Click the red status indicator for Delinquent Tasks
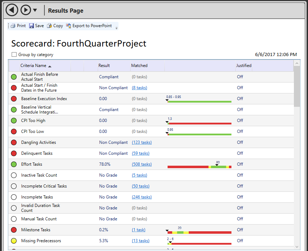The height and width of the screenshot is (251, 308). click(x=14, y=153)
